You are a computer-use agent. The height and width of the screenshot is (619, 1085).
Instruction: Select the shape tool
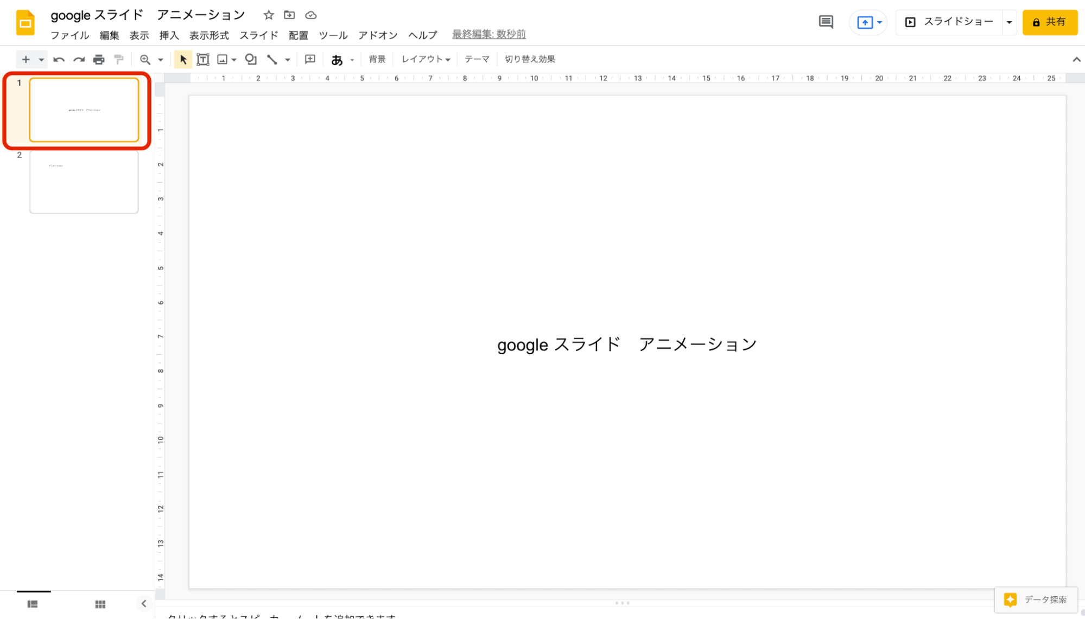(x=251, y=60)
